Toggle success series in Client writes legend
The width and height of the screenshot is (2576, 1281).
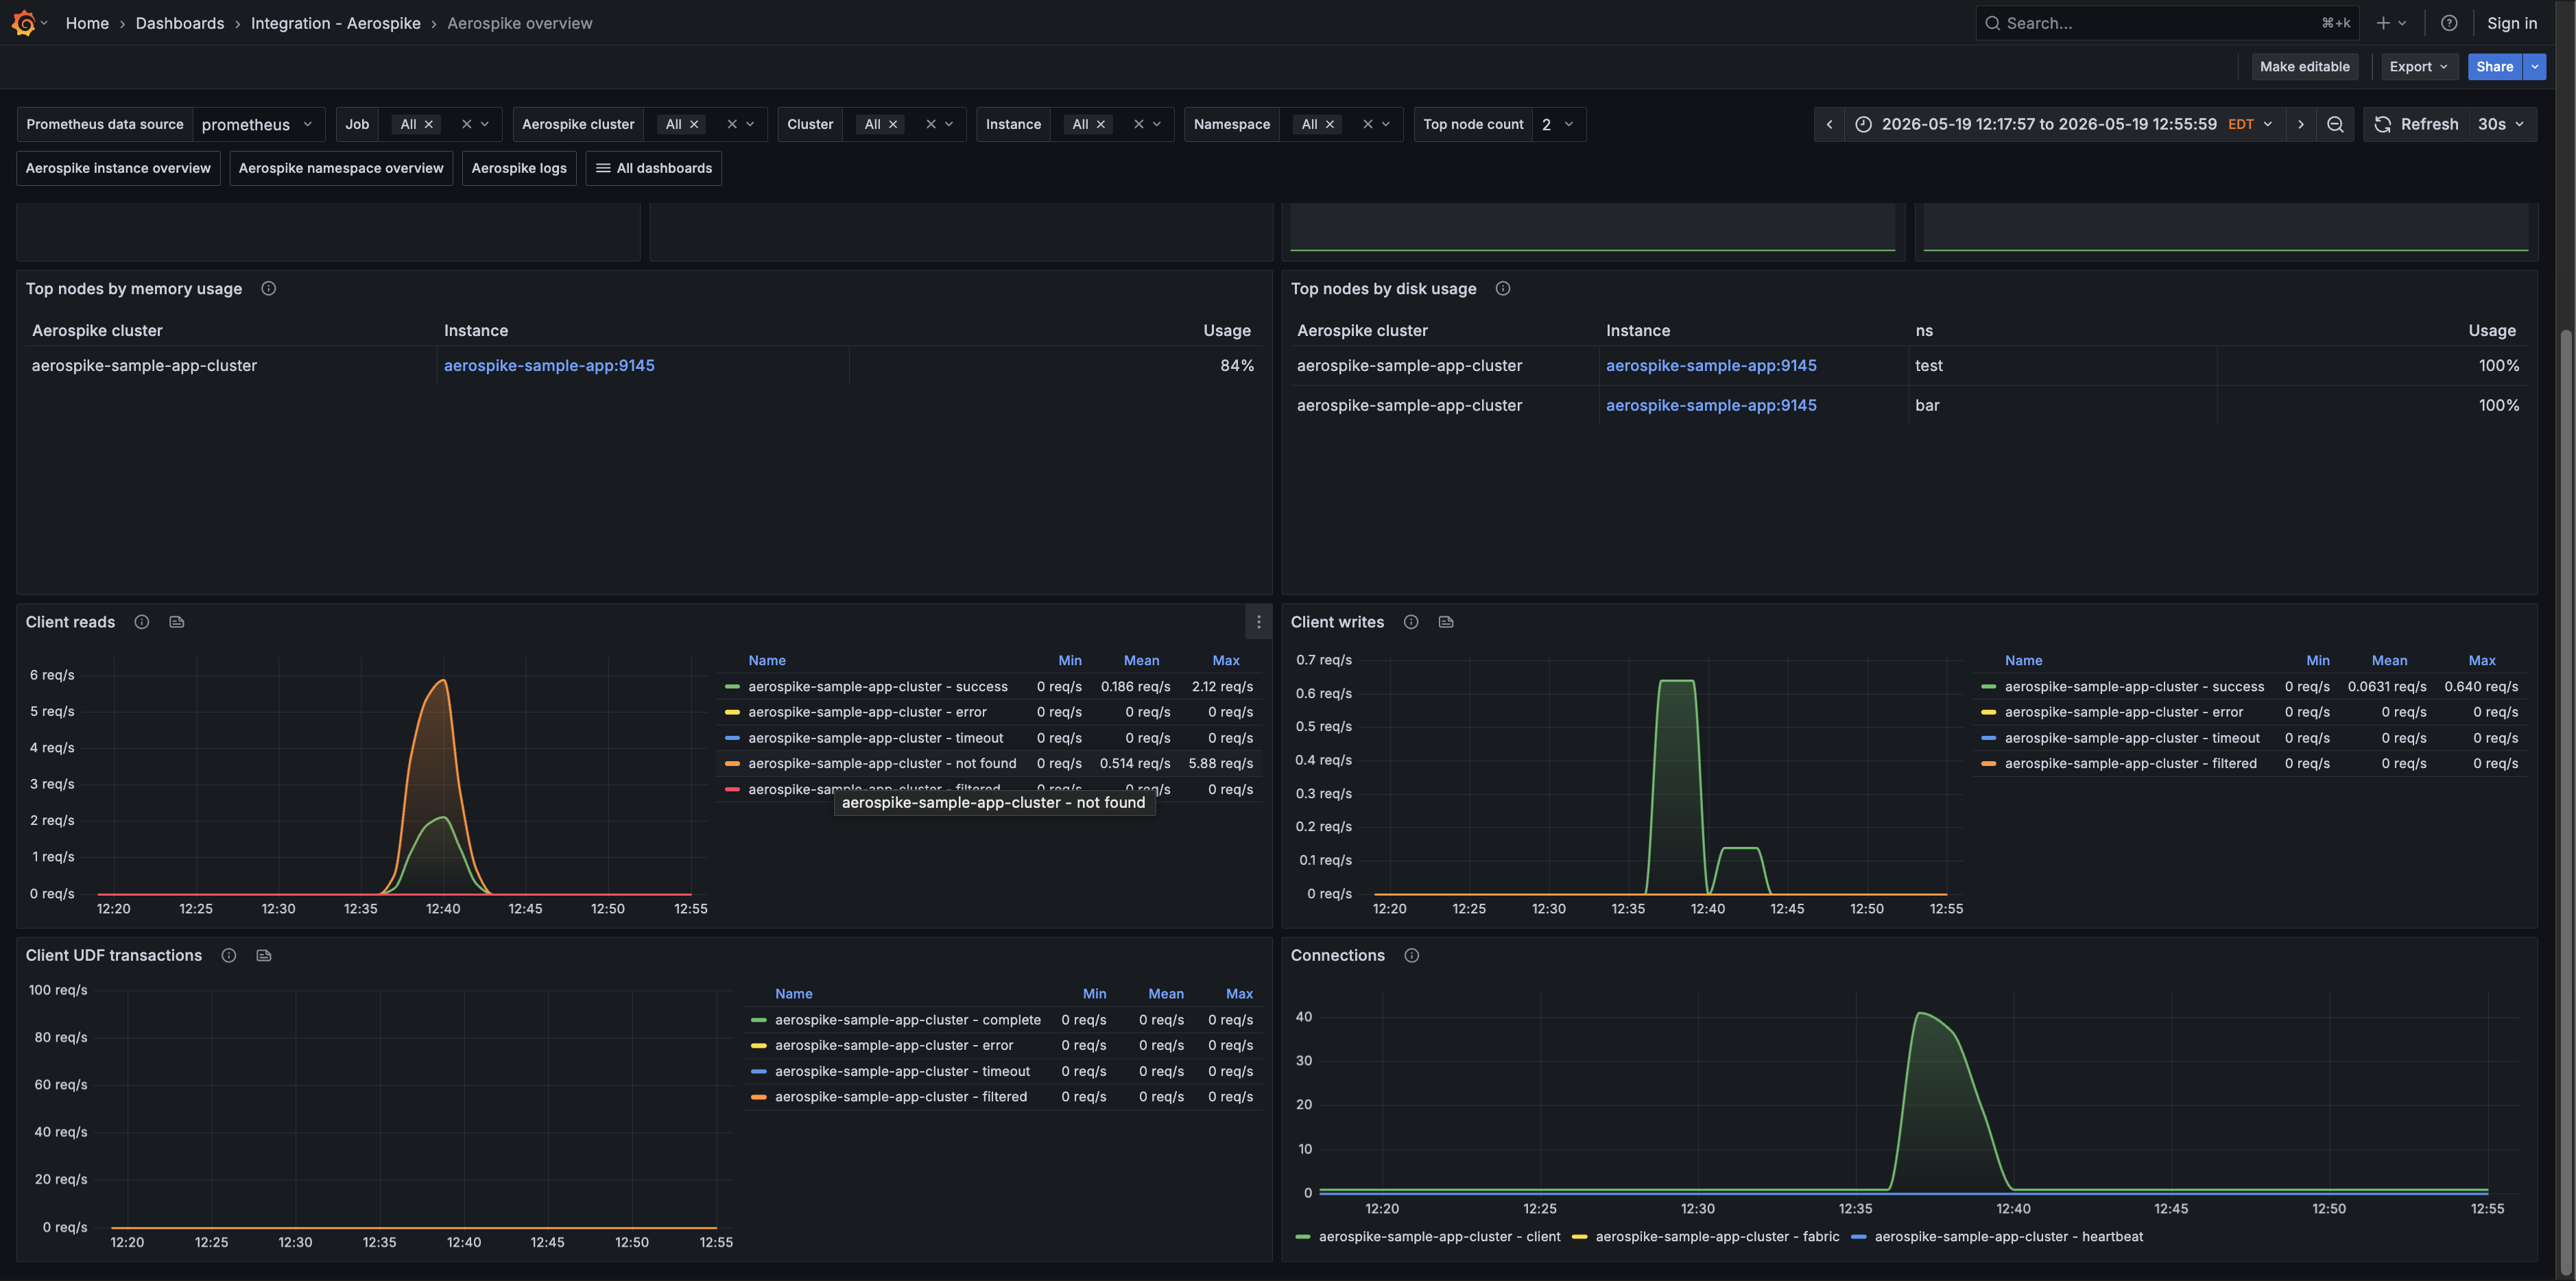(x=2134, y=686)
